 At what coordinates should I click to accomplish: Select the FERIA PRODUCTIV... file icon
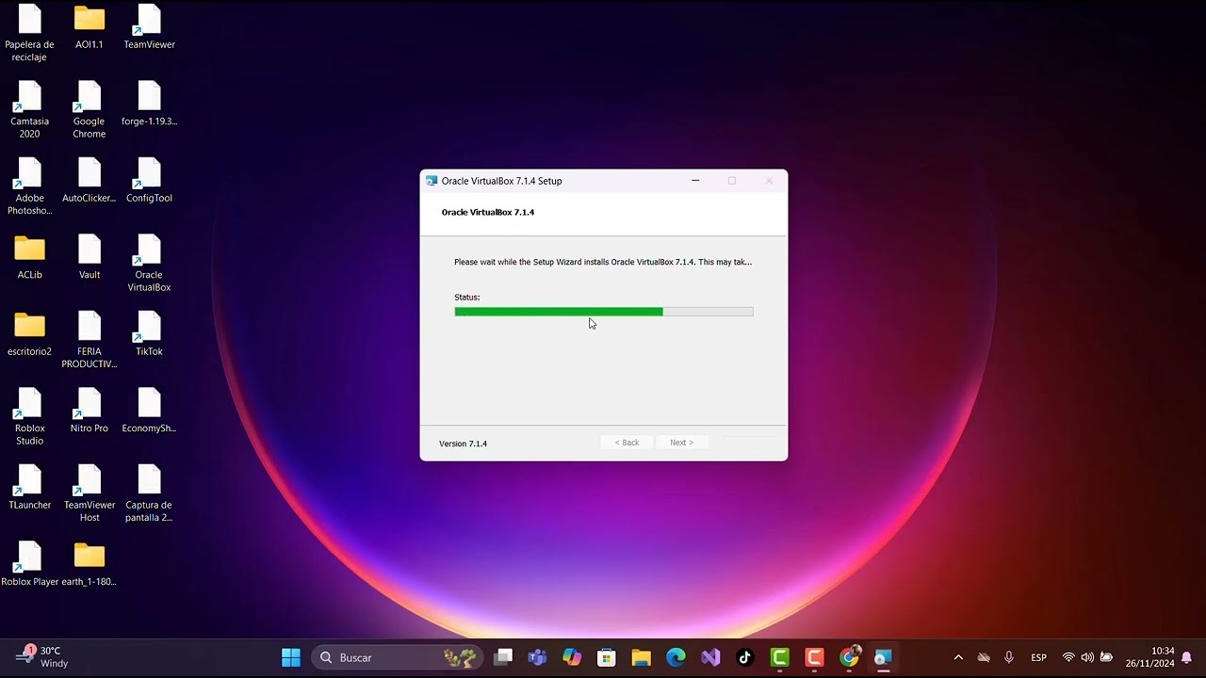click(90, 340)
